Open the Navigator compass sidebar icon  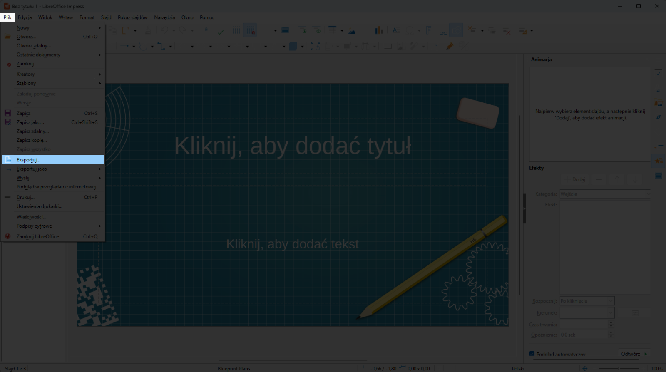659,117
